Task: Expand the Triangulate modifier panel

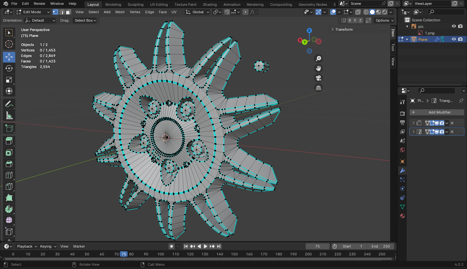Action: click(413, 132)
